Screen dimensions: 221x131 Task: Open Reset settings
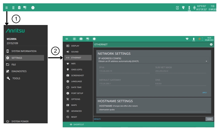tap(78, 117)
